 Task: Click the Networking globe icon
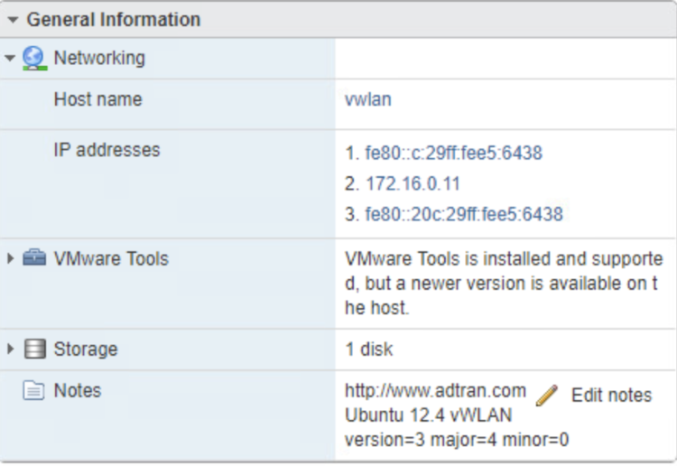coord(34,59)
